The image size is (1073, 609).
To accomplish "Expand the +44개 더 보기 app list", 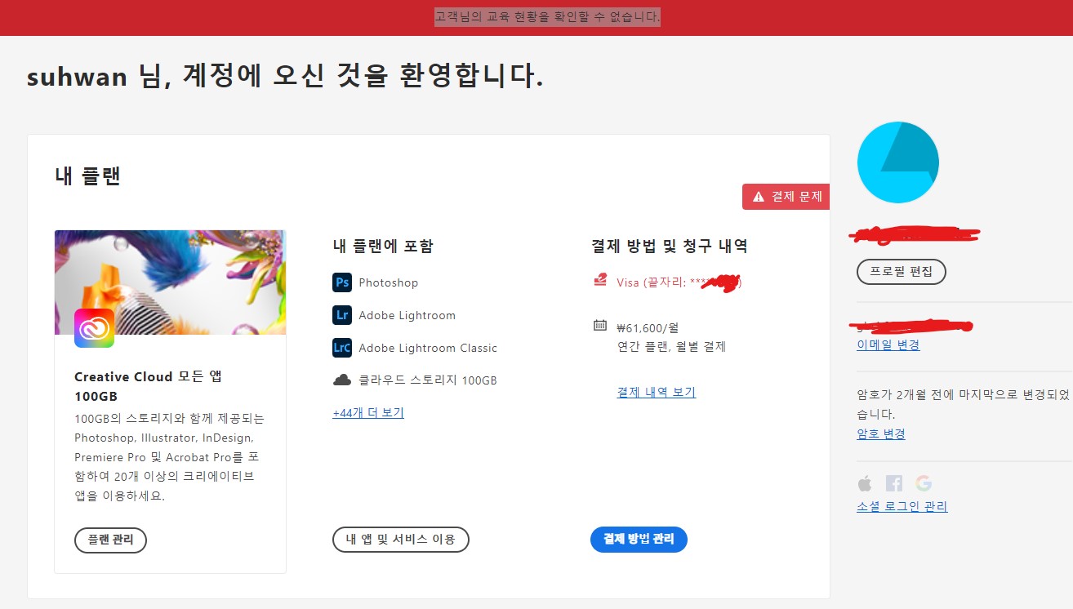I will pyautogui.click(x=367, y=412).
